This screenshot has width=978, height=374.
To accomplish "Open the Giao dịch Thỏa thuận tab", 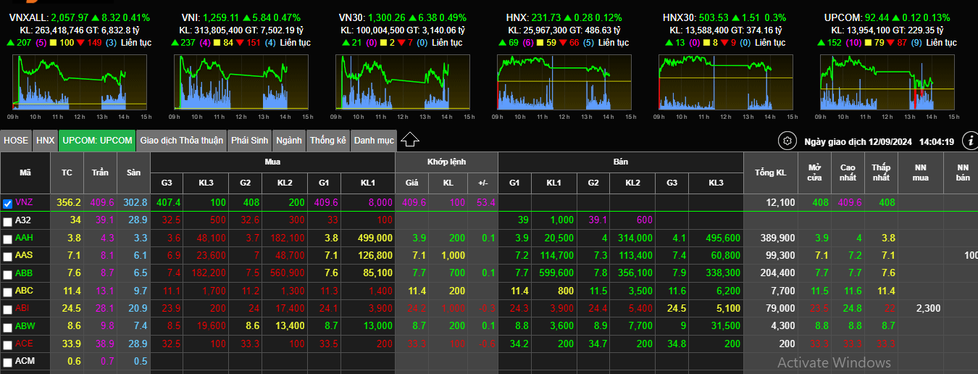I will click(182, 141).
